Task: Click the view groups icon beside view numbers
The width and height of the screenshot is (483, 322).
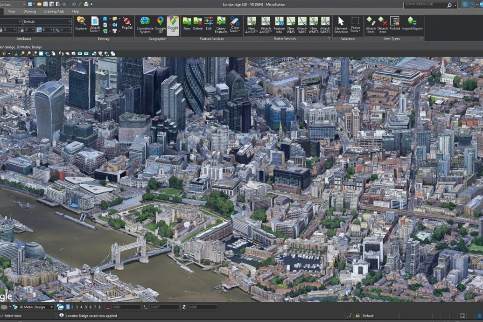Action: (x=60, y=307)
